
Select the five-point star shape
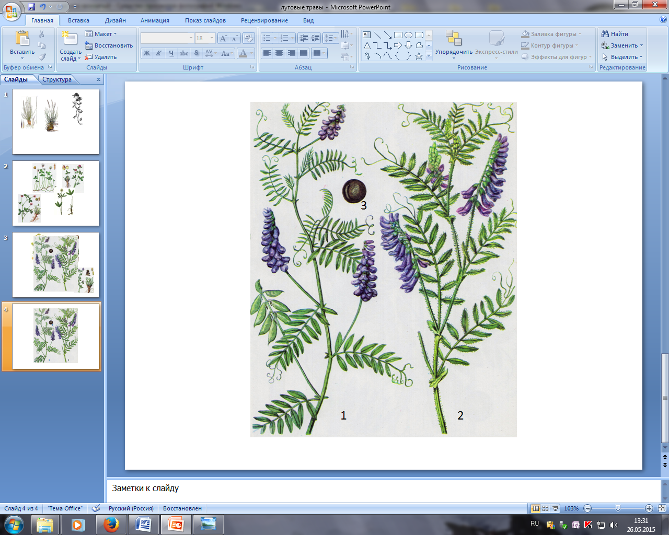coord(419,56)
